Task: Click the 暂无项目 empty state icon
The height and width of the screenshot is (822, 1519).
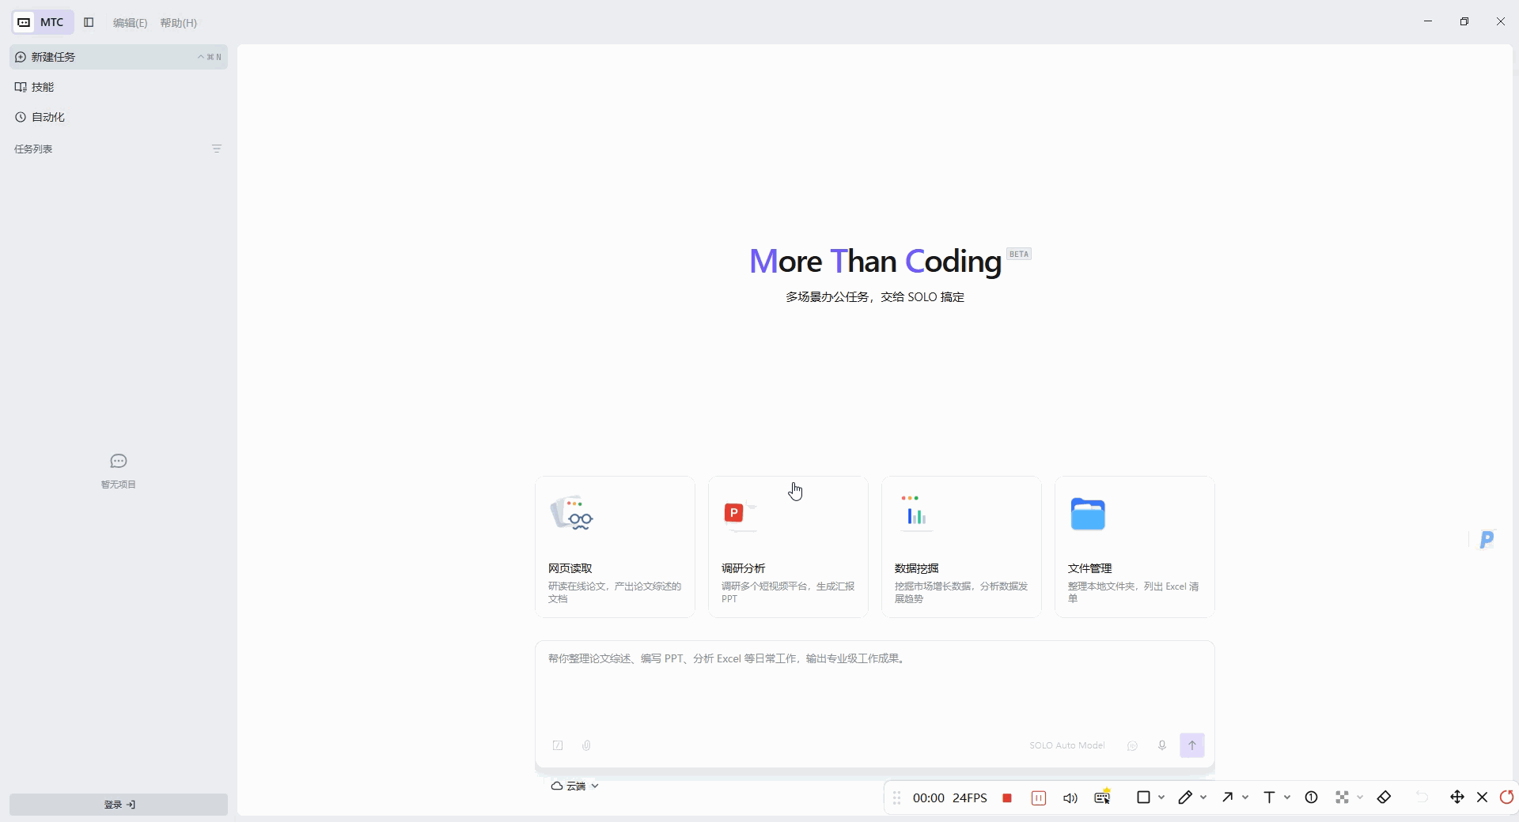Action: [x=119, y=461]
